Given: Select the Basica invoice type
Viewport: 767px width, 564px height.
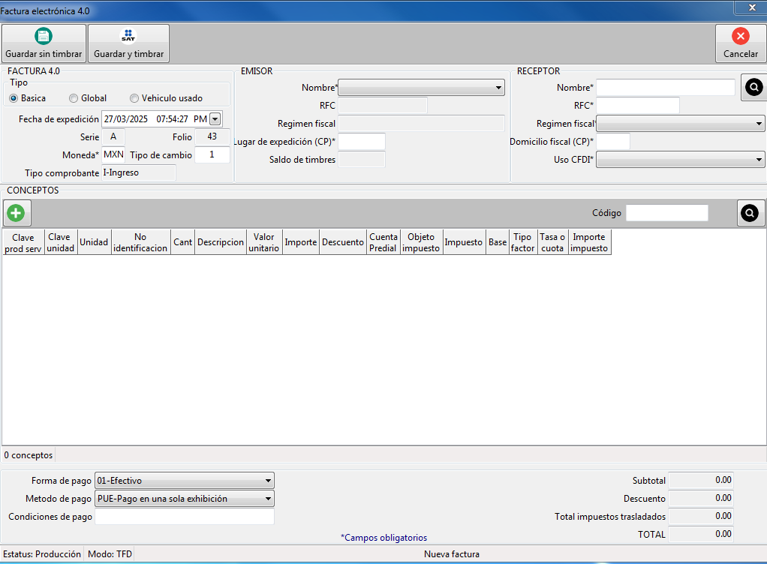Looking at the screenshot, I should [x=14, y=98].
